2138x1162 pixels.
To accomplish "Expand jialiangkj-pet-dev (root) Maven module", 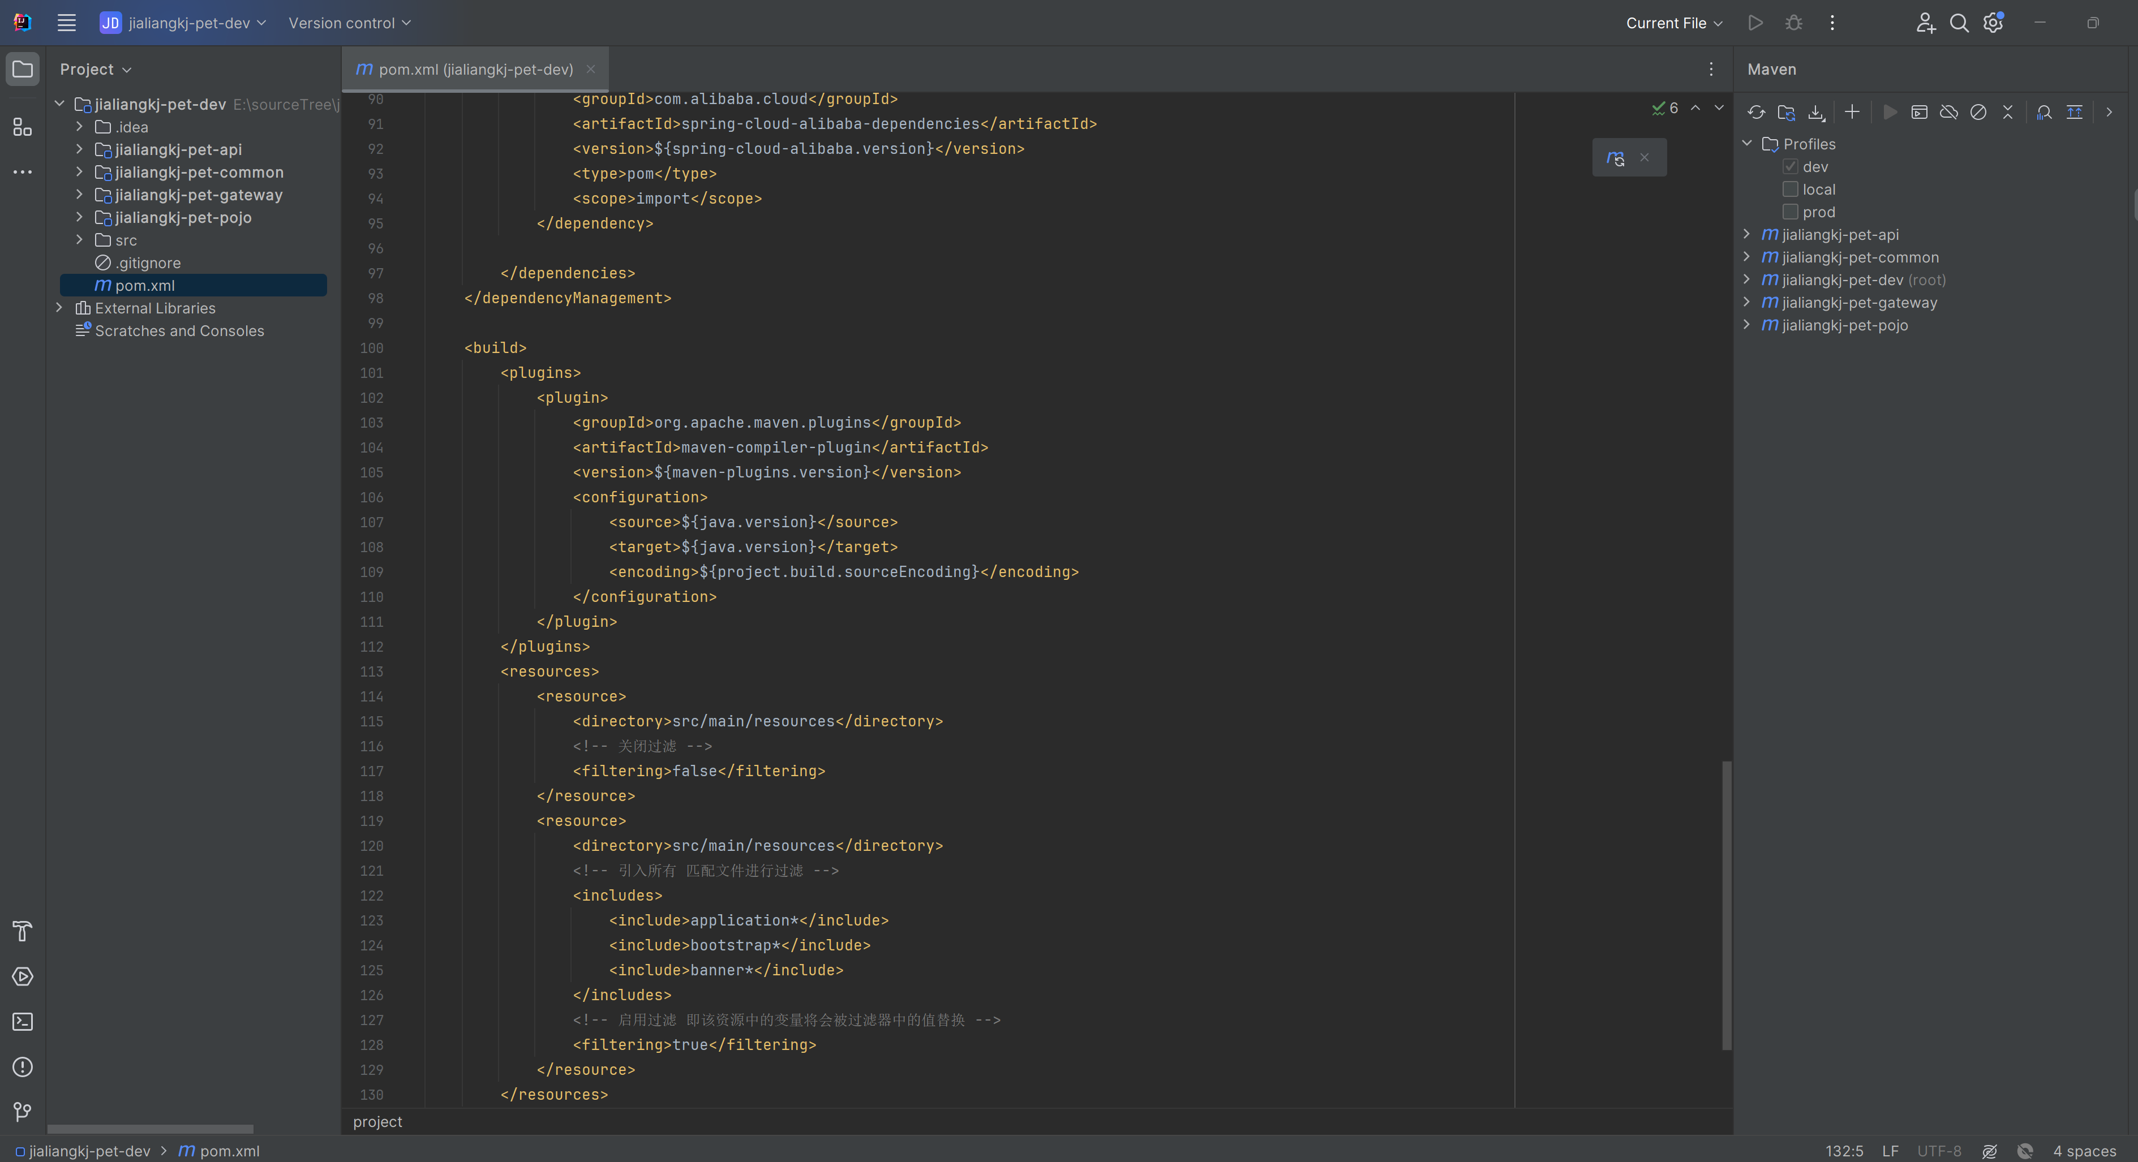I will tap(1747, 279).
